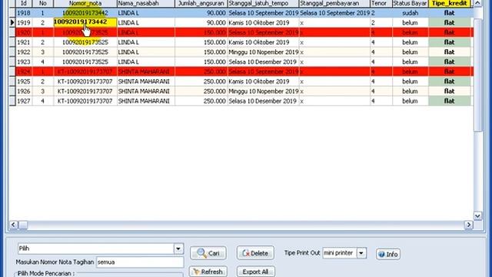The height and width of the screenshot is (277, 492).
Task: Click the Tenor column header
Action: pos(381,3)
